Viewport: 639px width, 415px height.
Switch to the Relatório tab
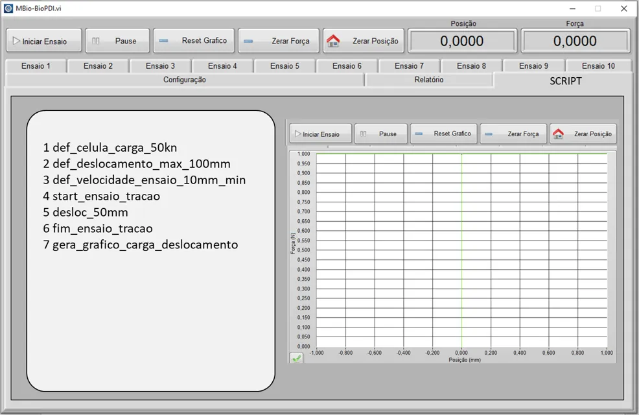429,80
